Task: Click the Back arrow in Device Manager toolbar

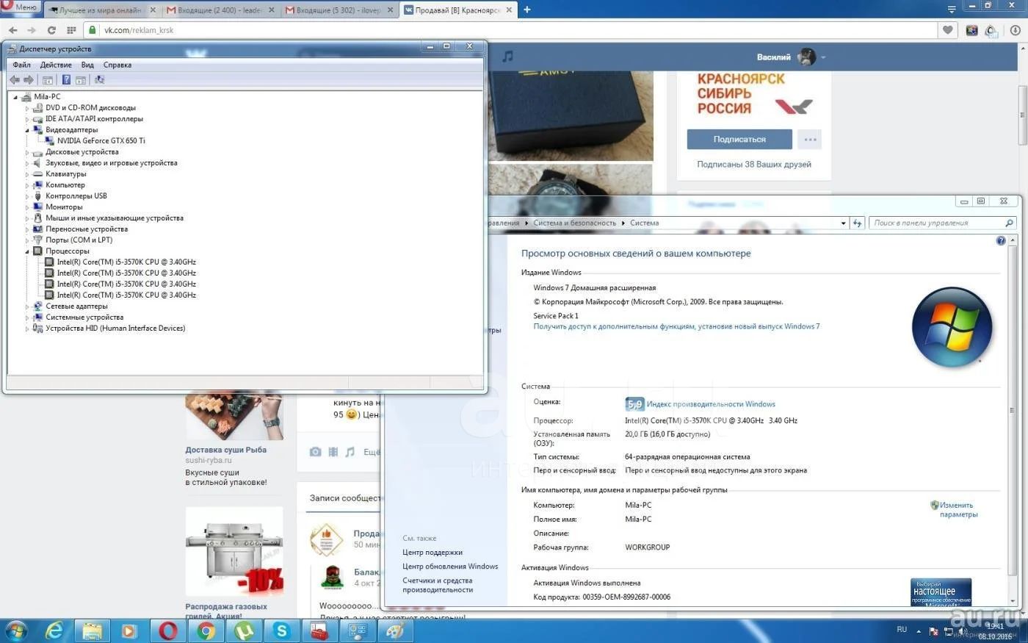Action: click(x=14, y=79)
